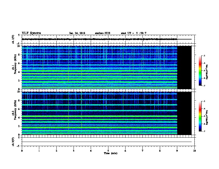Click time axis tick label "9"
219x169 pixels.
tap(177, 151)
